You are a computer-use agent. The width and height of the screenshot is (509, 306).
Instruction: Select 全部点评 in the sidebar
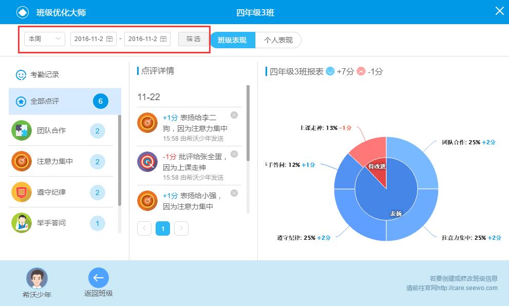(65, 101)
